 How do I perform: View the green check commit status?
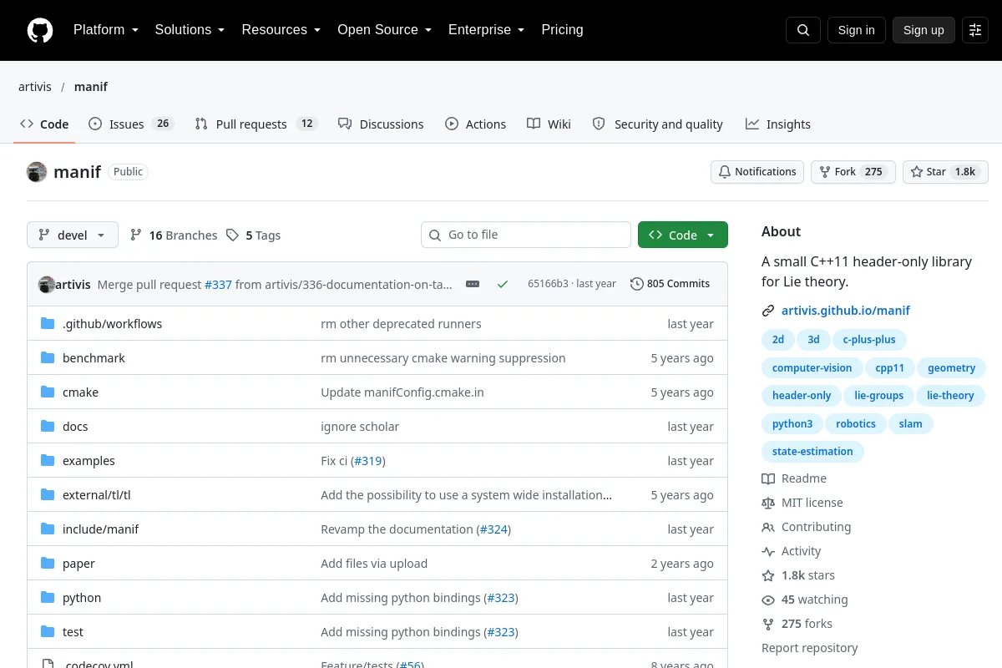point(503,284)
